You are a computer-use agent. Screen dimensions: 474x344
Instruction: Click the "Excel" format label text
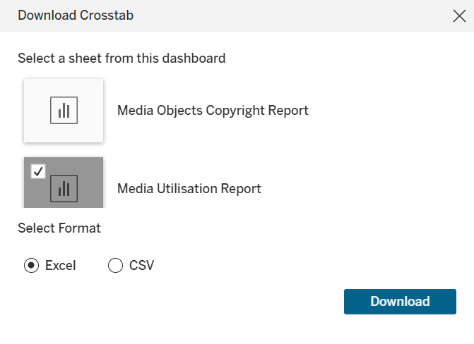click(x=61, y=266)
